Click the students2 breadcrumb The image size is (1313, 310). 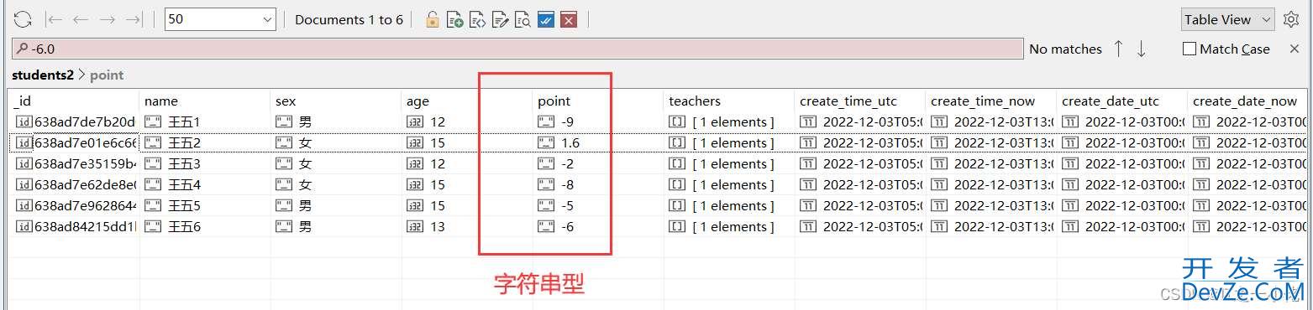[x=43, y=75]
